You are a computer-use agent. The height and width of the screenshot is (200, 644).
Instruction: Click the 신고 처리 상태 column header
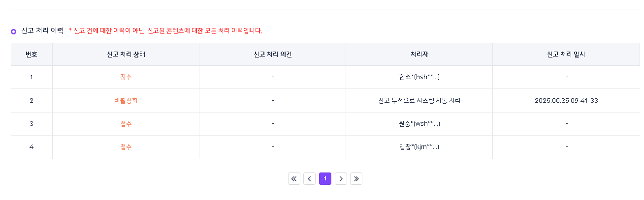click(126, 54)
